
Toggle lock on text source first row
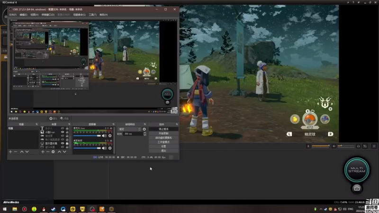(x=67, y=128)
